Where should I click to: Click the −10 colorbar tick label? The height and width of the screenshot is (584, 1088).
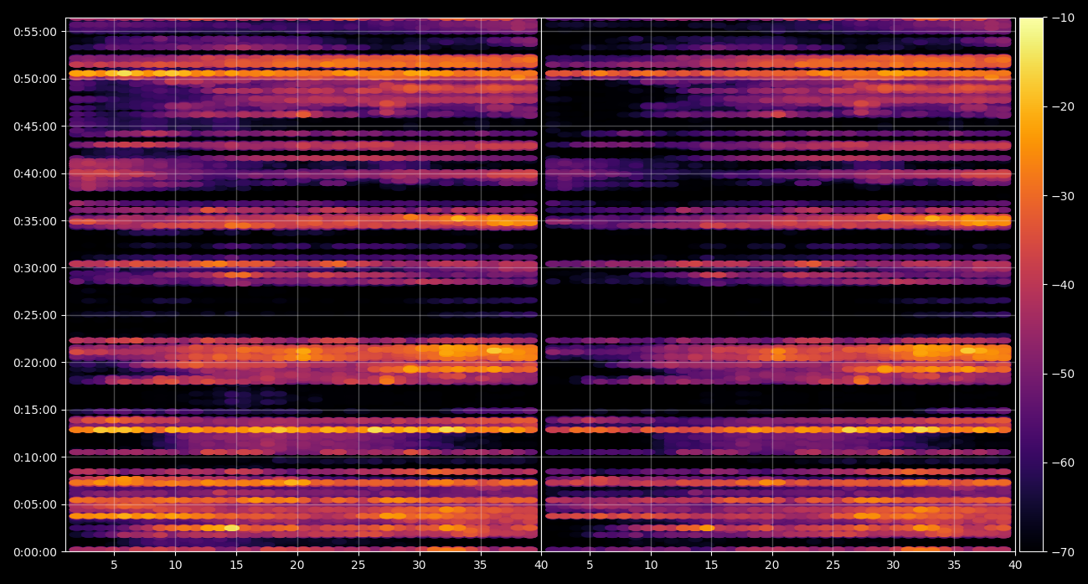click(1063, 18)
